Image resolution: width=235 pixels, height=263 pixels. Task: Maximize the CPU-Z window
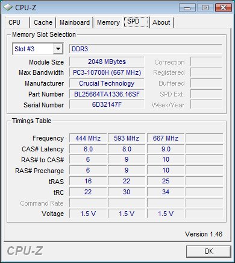205,8
